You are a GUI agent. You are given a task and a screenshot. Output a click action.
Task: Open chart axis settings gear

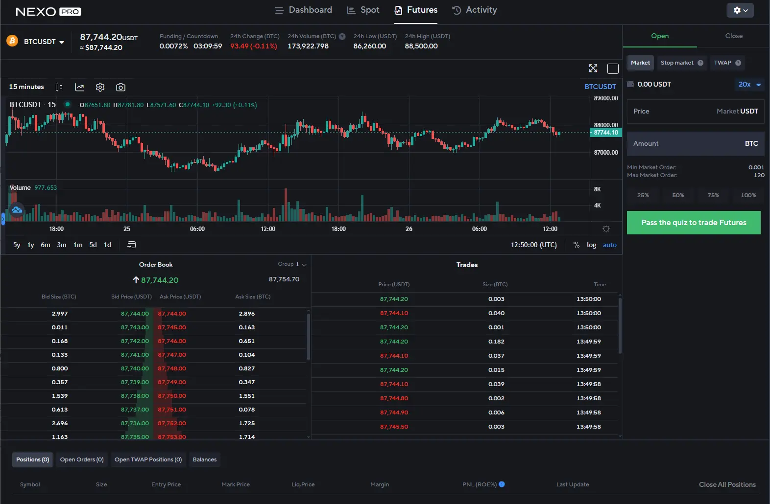(606, 229)
